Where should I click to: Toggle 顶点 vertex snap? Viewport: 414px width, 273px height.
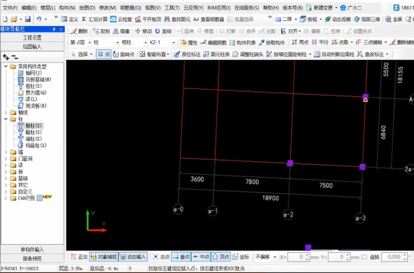tap(221, 257)
